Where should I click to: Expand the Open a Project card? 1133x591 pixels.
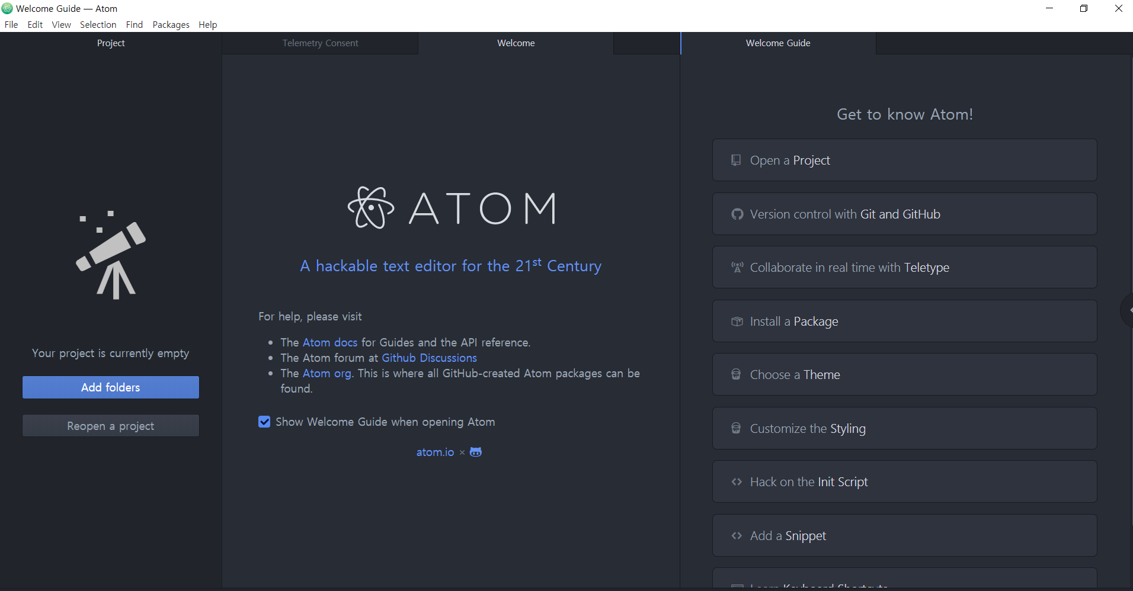point(904,160)
